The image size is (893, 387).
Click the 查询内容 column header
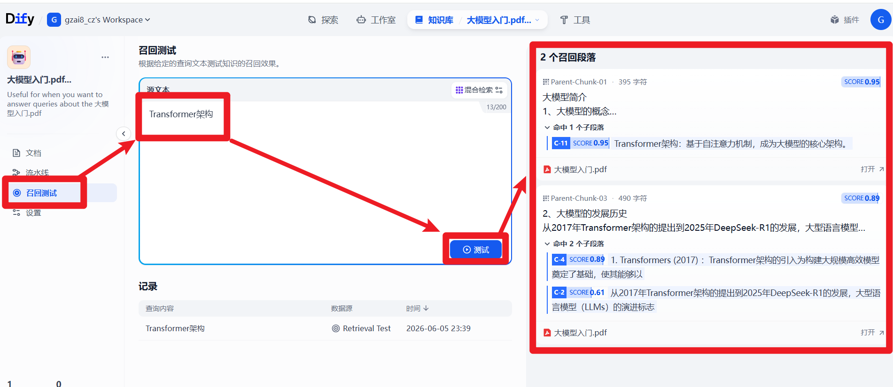(160, 308)
